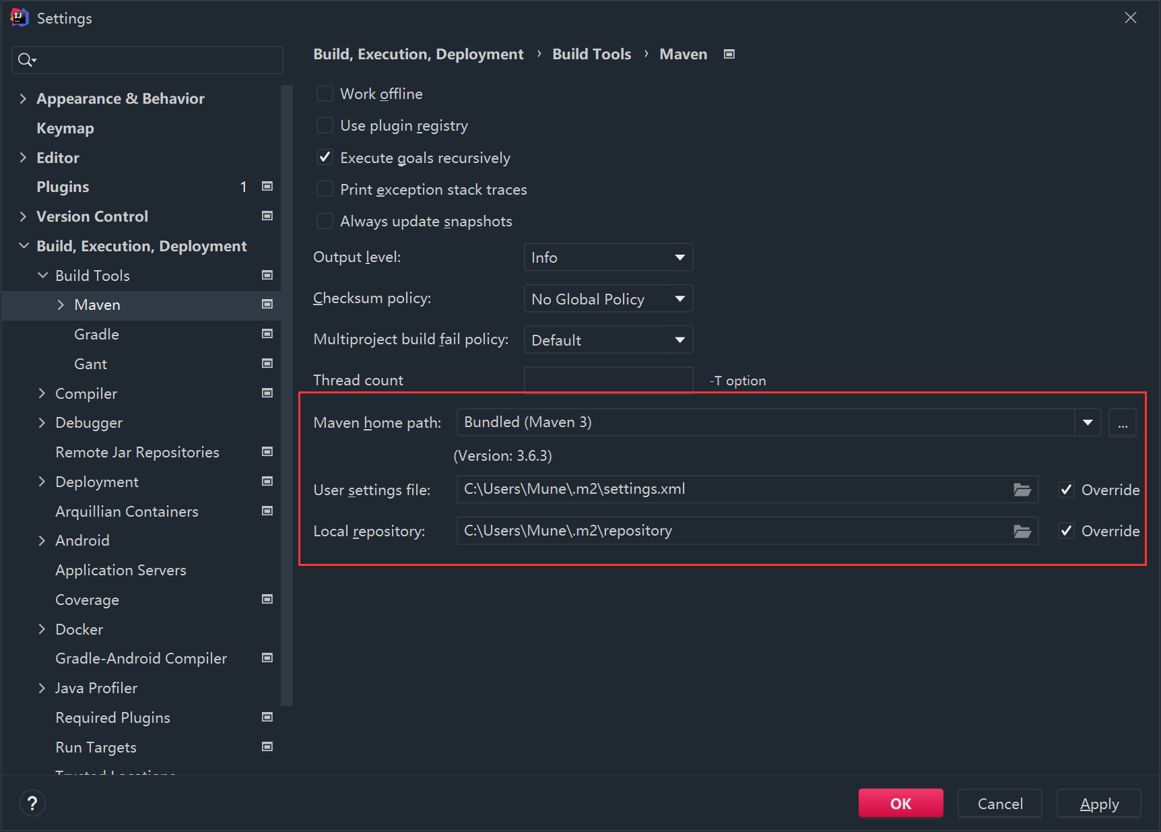This screenshot has width=1161, height=832.
Task: Click the project-level icon beside Build Tools
Action: 267,276
